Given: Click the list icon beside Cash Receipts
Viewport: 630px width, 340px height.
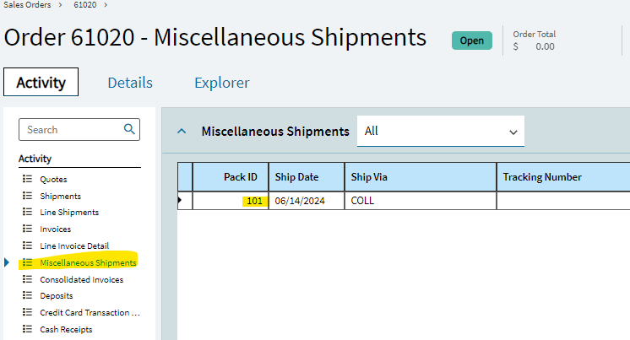Looking at the screenshot, I should tap(27, 329).
